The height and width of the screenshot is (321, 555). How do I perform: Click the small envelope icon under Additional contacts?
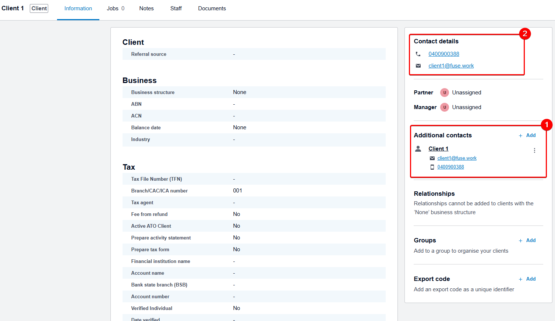tap(432, 158)
